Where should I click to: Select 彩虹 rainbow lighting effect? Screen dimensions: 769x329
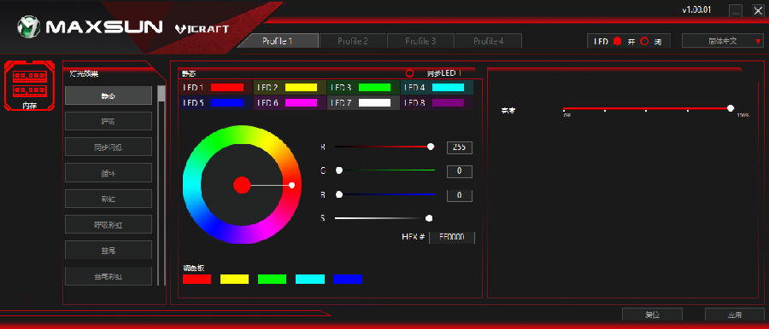(109, 199)
